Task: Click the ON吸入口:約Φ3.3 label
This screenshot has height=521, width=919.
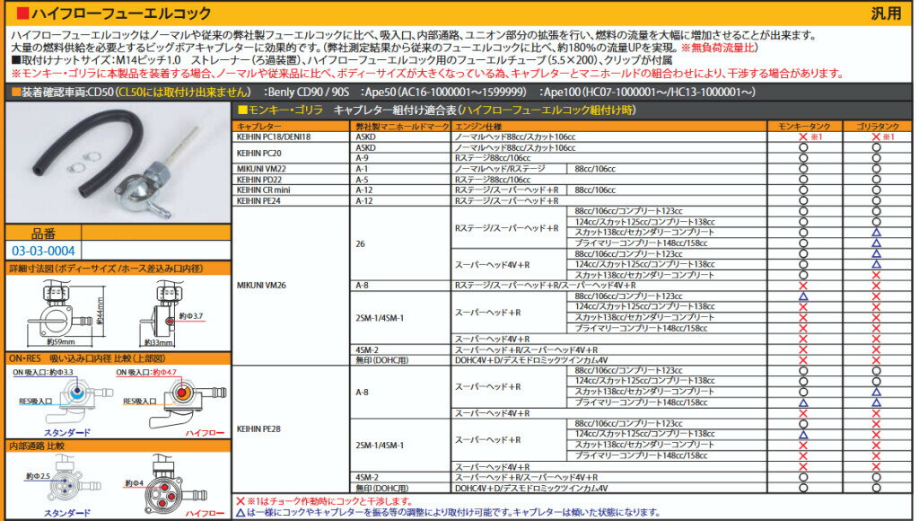Action: tap(43, 373)
